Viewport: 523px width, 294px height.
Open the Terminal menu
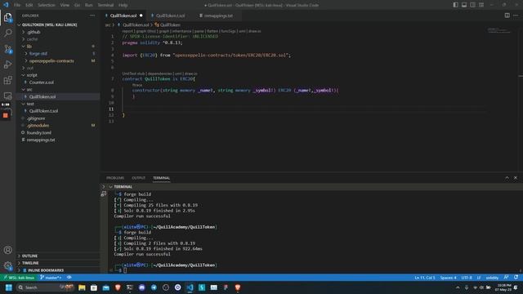pyautogui.click(x=105, y=5)
